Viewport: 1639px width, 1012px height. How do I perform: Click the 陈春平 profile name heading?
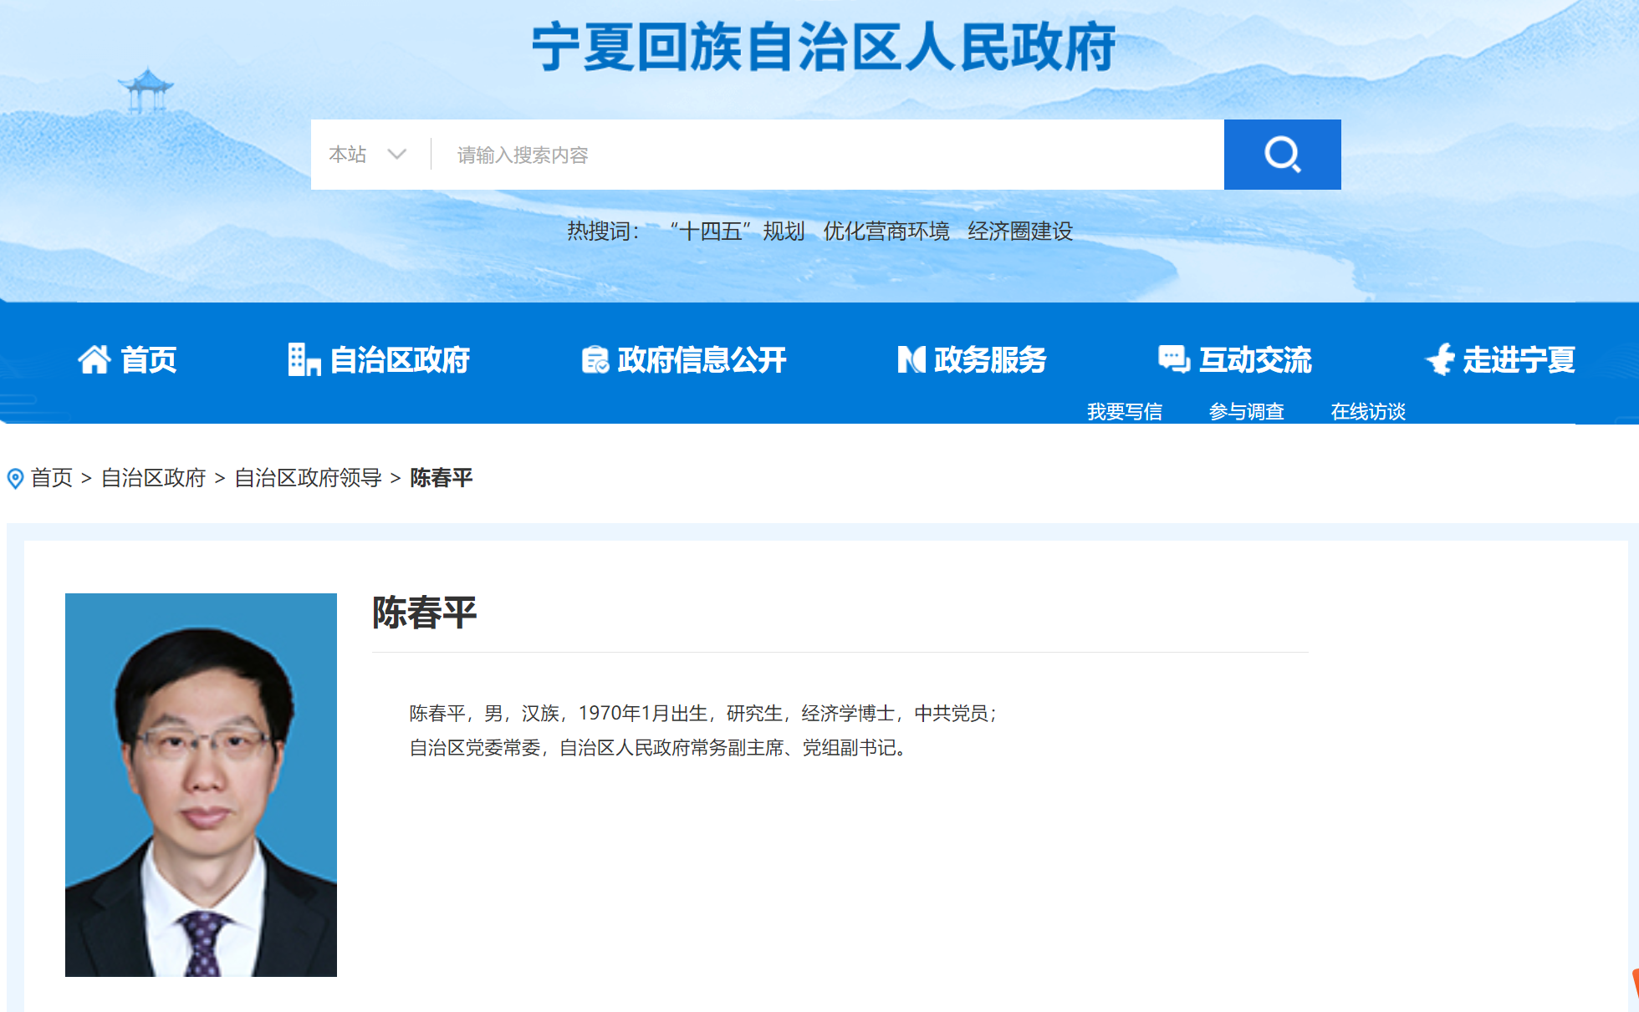point(425,613)
